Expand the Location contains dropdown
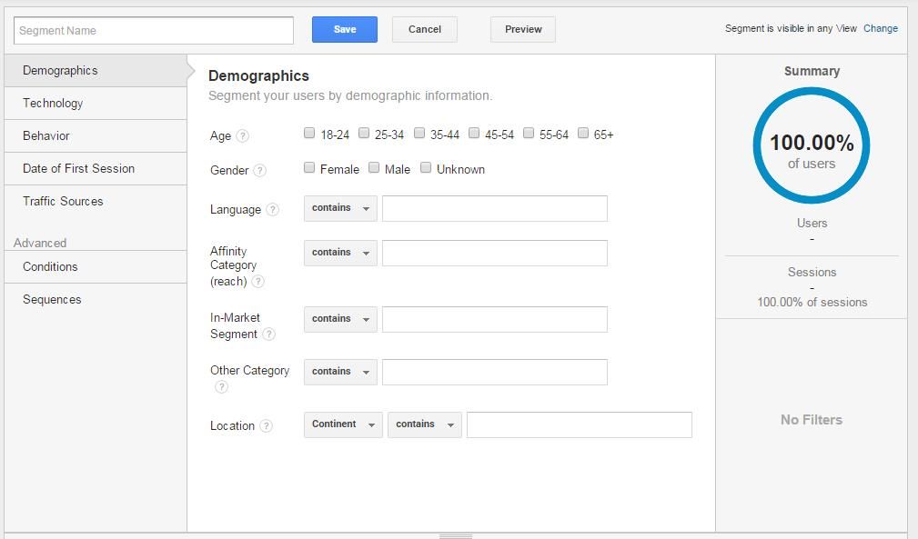 [x=424, y=424]
